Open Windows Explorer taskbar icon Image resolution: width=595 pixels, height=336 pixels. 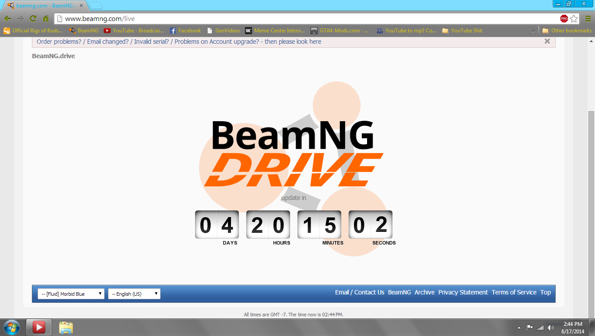[66, 327]
